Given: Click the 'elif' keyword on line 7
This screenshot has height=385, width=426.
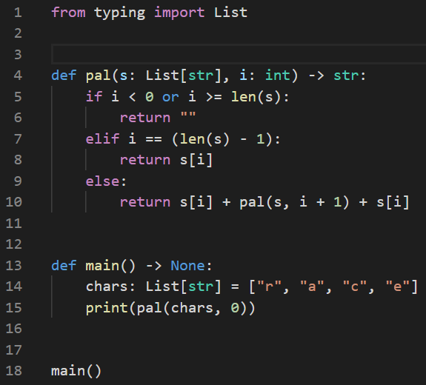Looking at the screenshot, I should coord(102,139).
